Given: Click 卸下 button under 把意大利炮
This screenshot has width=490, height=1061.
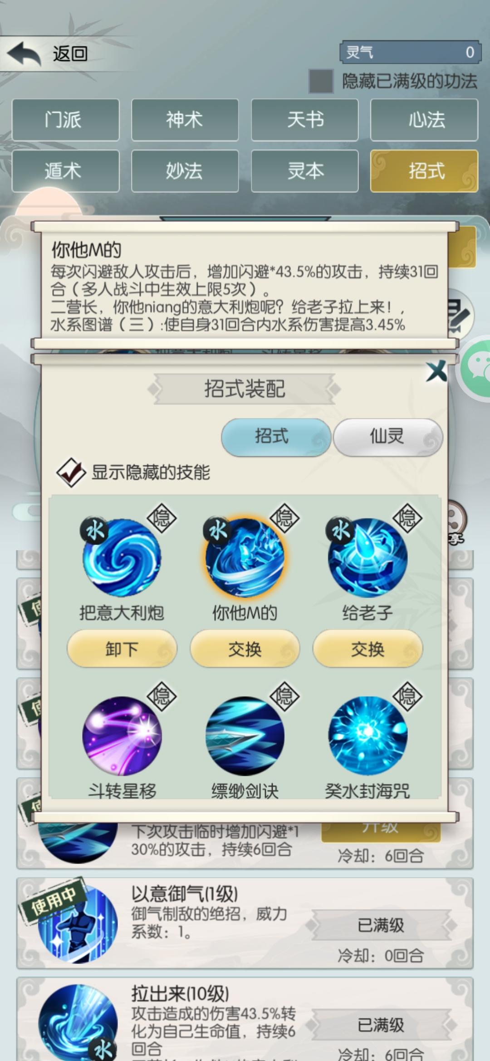Looking at the screenshot, I should coord(122,649).
